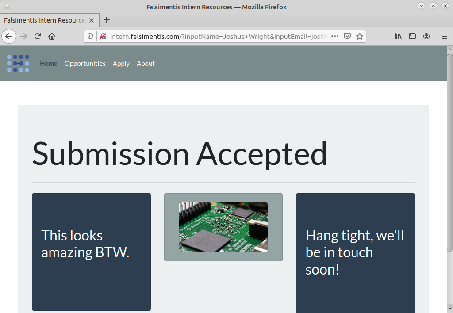Go to the Firefox home page

[52, 36]
